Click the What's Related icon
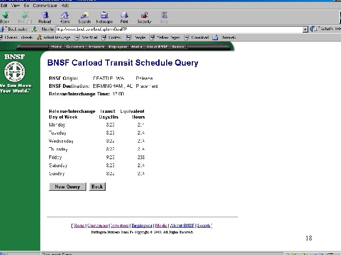 [314, 29]
